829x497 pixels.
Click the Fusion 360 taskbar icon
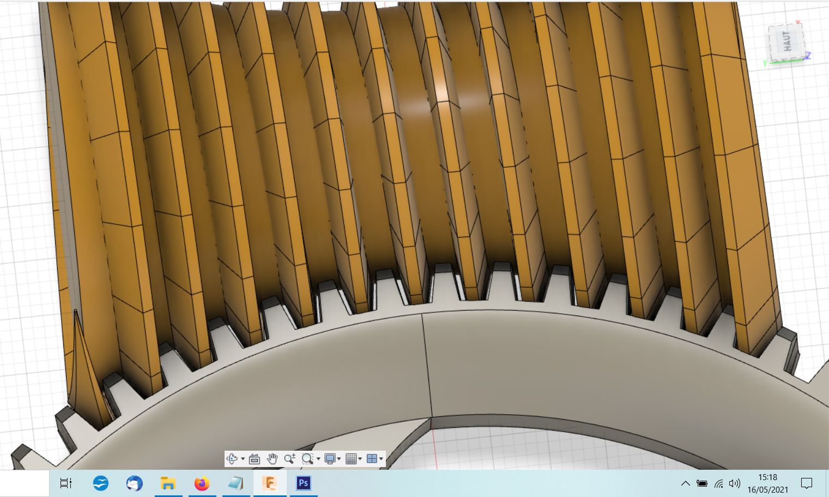[x=269, y=483]
